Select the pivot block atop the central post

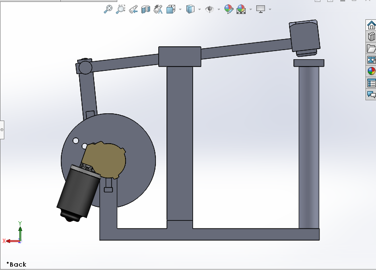(180, 56)
